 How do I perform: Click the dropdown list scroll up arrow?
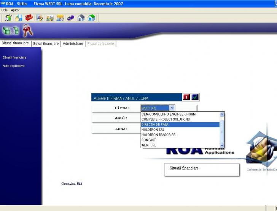point(222,114)
